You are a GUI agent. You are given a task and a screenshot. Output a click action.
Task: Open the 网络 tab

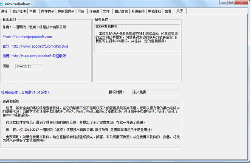click(x=81, y=11)
